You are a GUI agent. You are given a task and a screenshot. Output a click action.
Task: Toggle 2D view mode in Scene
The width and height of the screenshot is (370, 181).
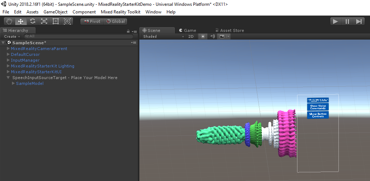point(191,37)
